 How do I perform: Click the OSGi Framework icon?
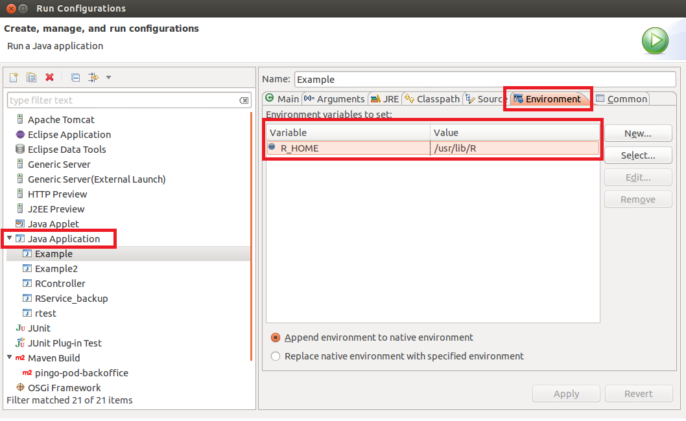20,387
